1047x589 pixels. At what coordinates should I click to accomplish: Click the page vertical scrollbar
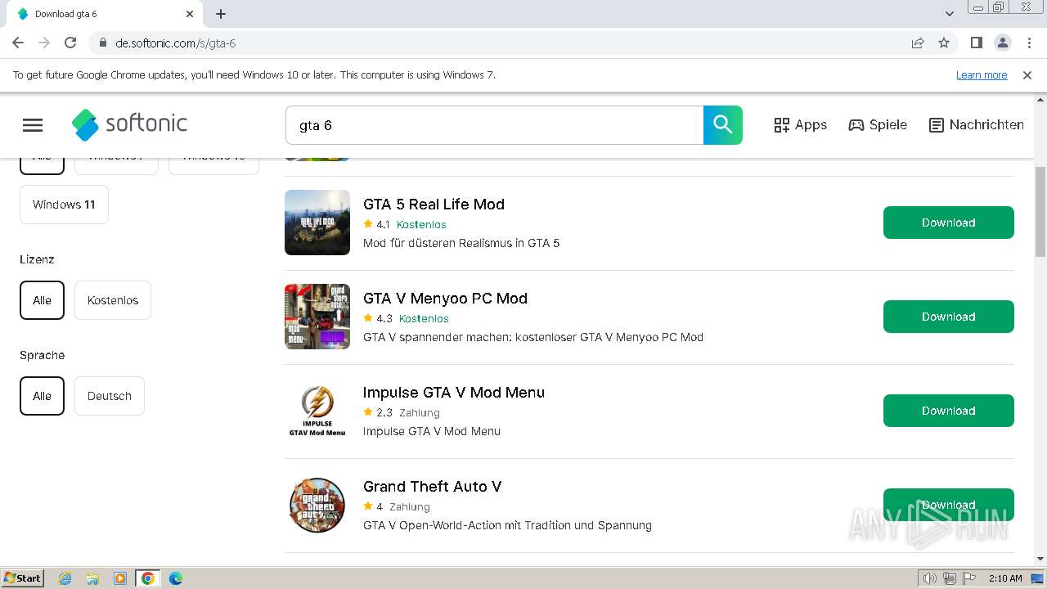[1040, 211]
